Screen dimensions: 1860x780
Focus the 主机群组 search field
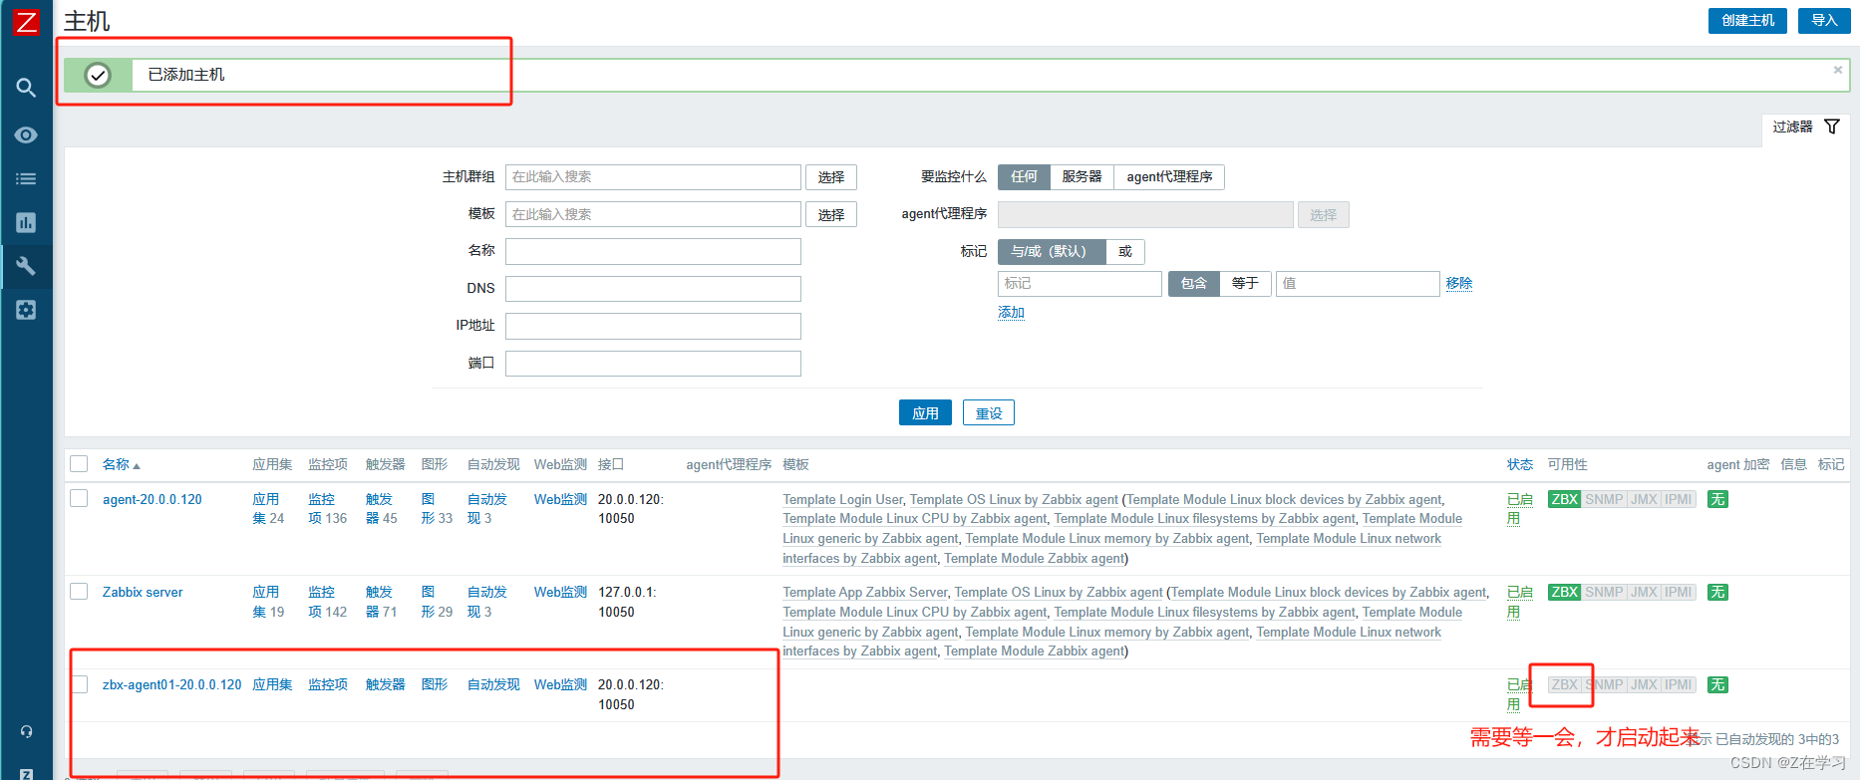(x=653, y=177)
